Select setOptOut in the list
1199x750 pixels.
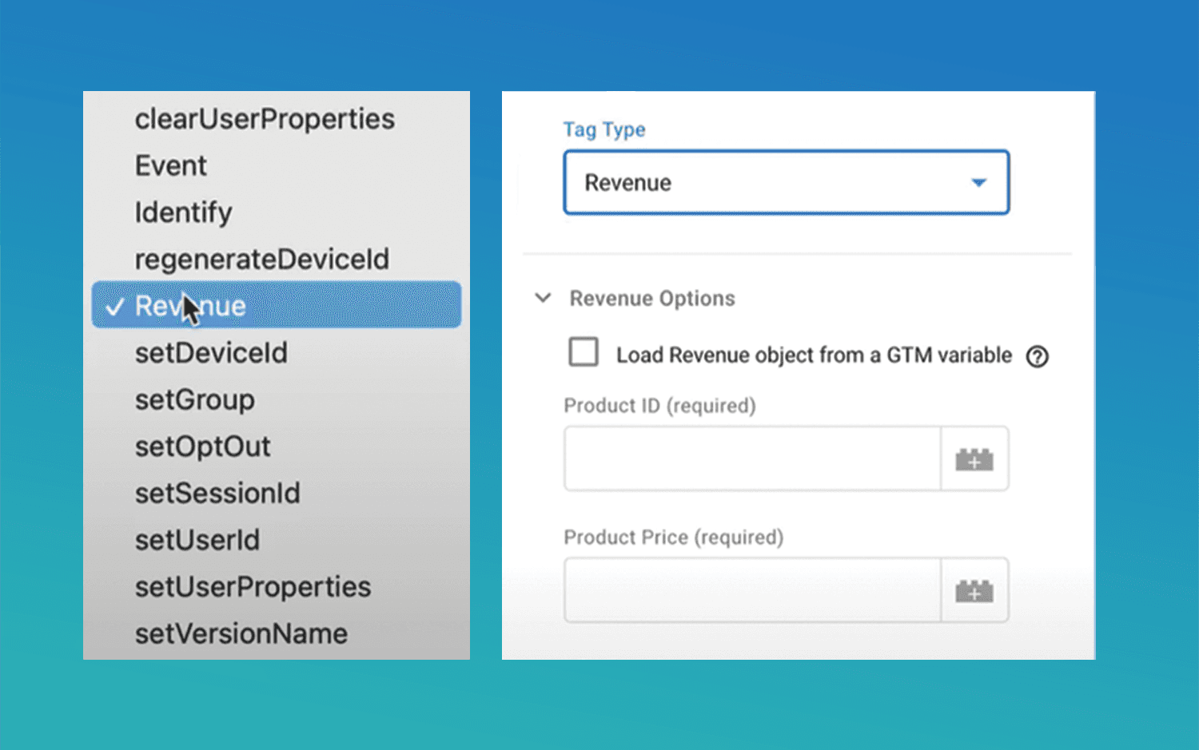pos(202,446)
